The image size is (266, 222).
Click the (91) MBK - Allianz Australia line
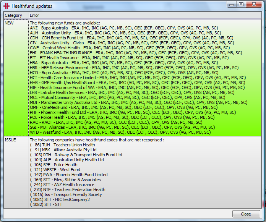coord(63,150)
